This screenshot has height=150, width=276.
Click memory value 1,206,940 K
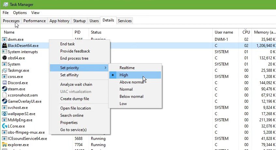click(x=266, y=46)
